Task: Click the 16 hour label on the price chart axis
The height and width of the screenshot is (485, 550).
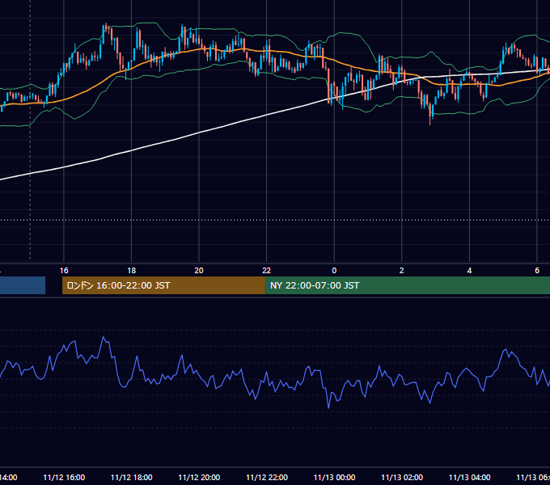Action: coord(64,271)
